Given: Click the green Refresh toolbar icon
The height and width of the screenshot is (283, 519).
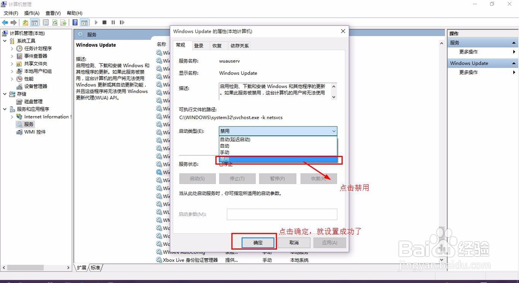Looking at the screenshot, I should click(54, 22).
